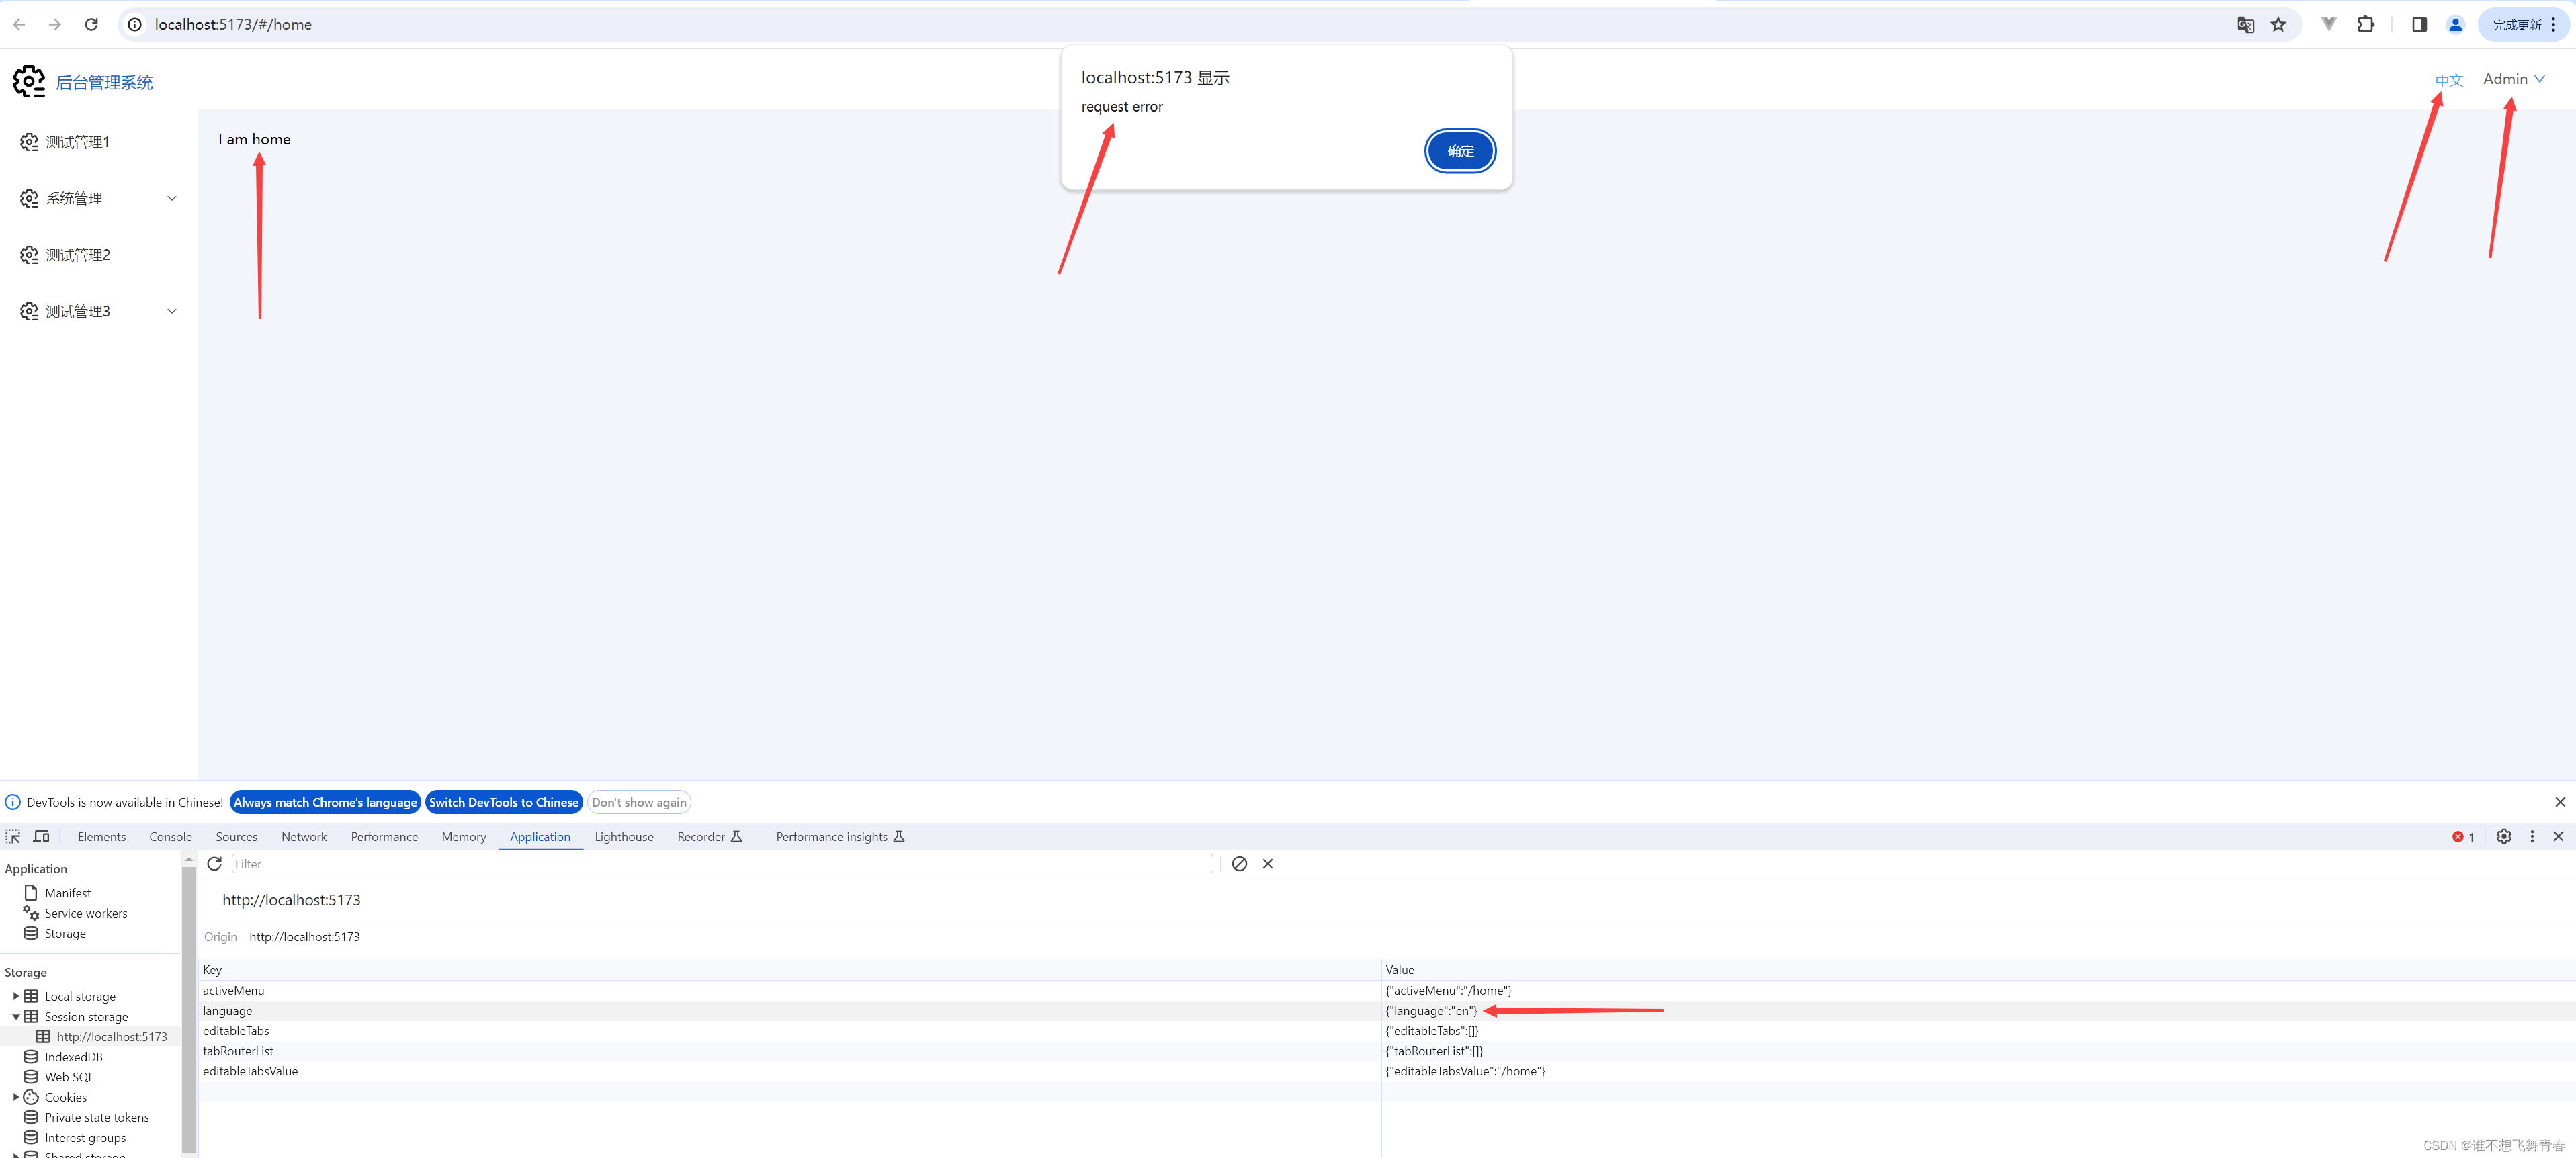
Task: Expand the 测试管理3 submenu chevron
Action: [172, 311]
